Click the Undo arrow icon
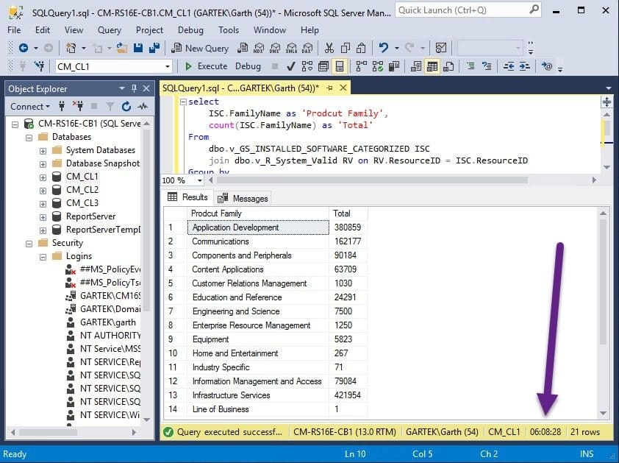Screen dimensions: 619x463 pos(383,49)
